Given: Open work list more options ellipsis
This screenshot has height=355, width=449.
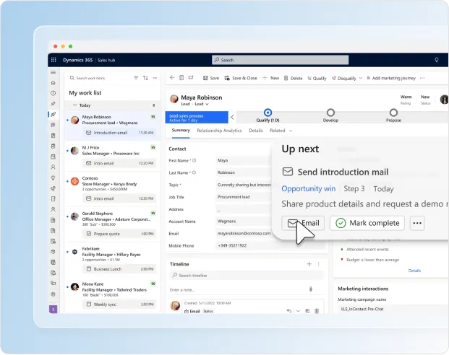Looking at the screenshot, I should pos(155,78).
